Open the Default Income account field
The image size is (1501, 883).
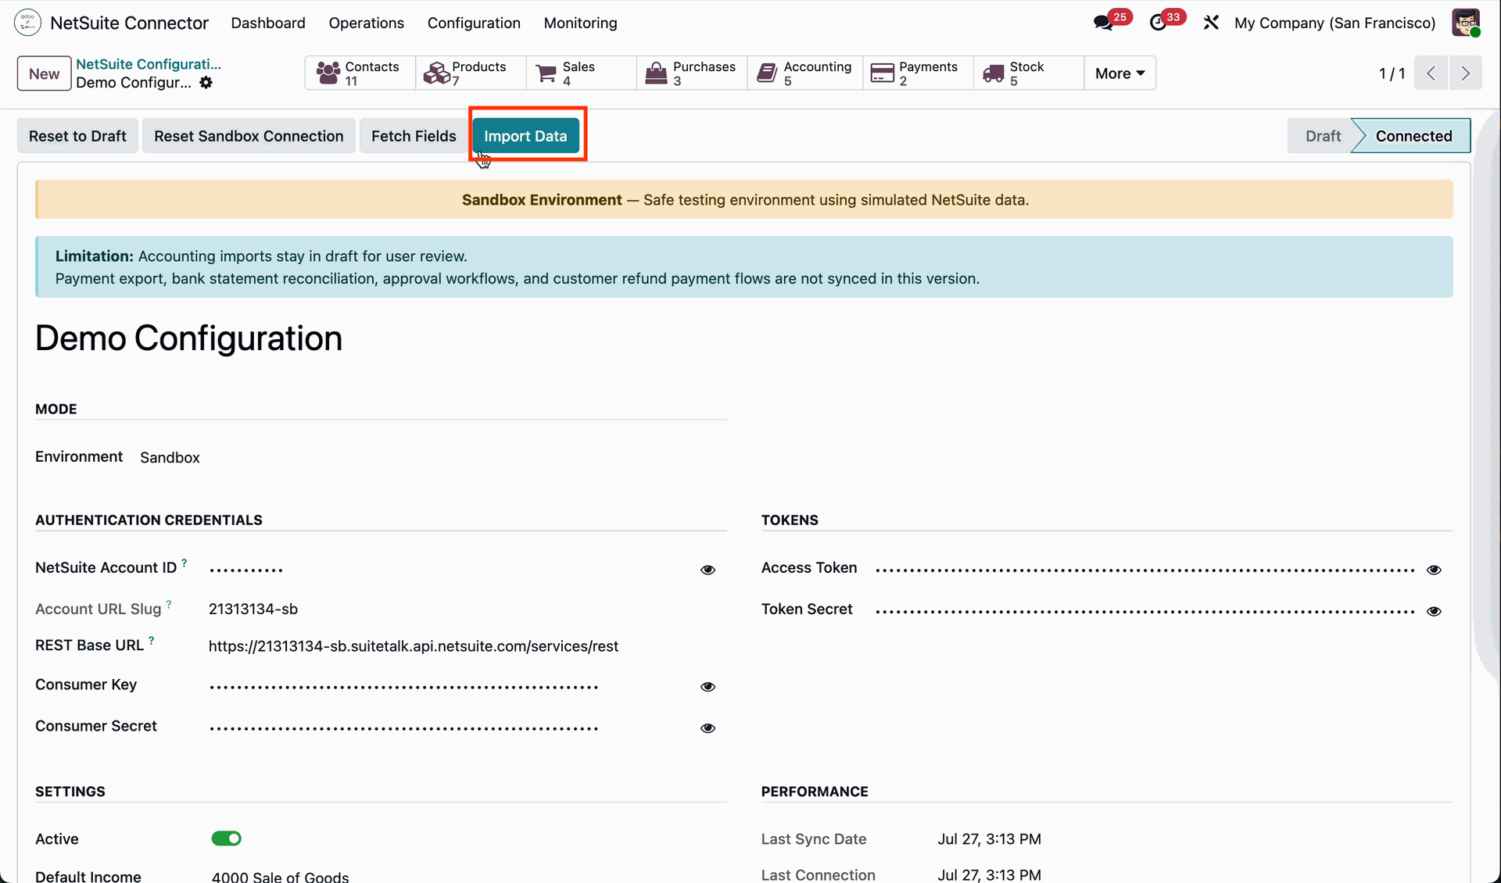280,877
